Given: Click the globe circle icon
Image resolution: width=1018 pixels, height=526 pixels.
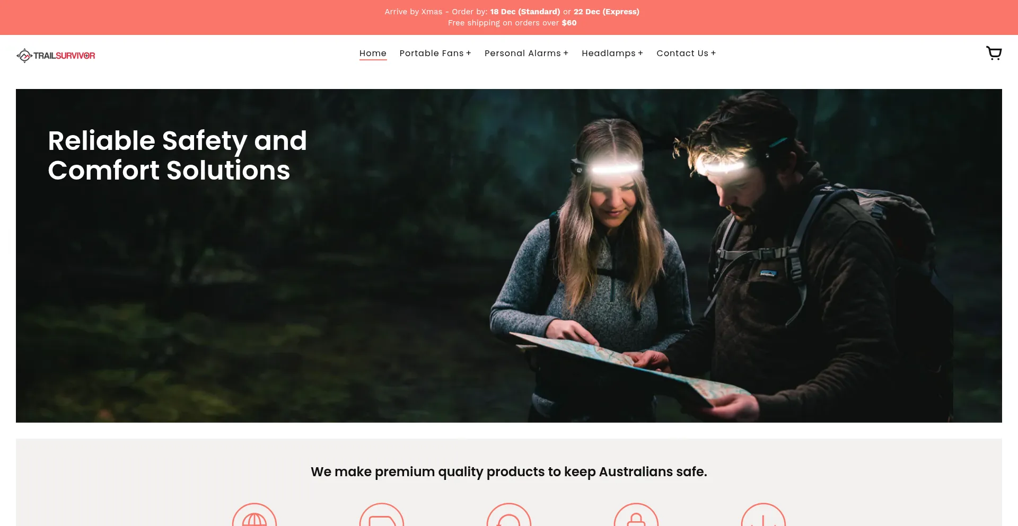Looking at the screenshot, I should coord(254,514).
